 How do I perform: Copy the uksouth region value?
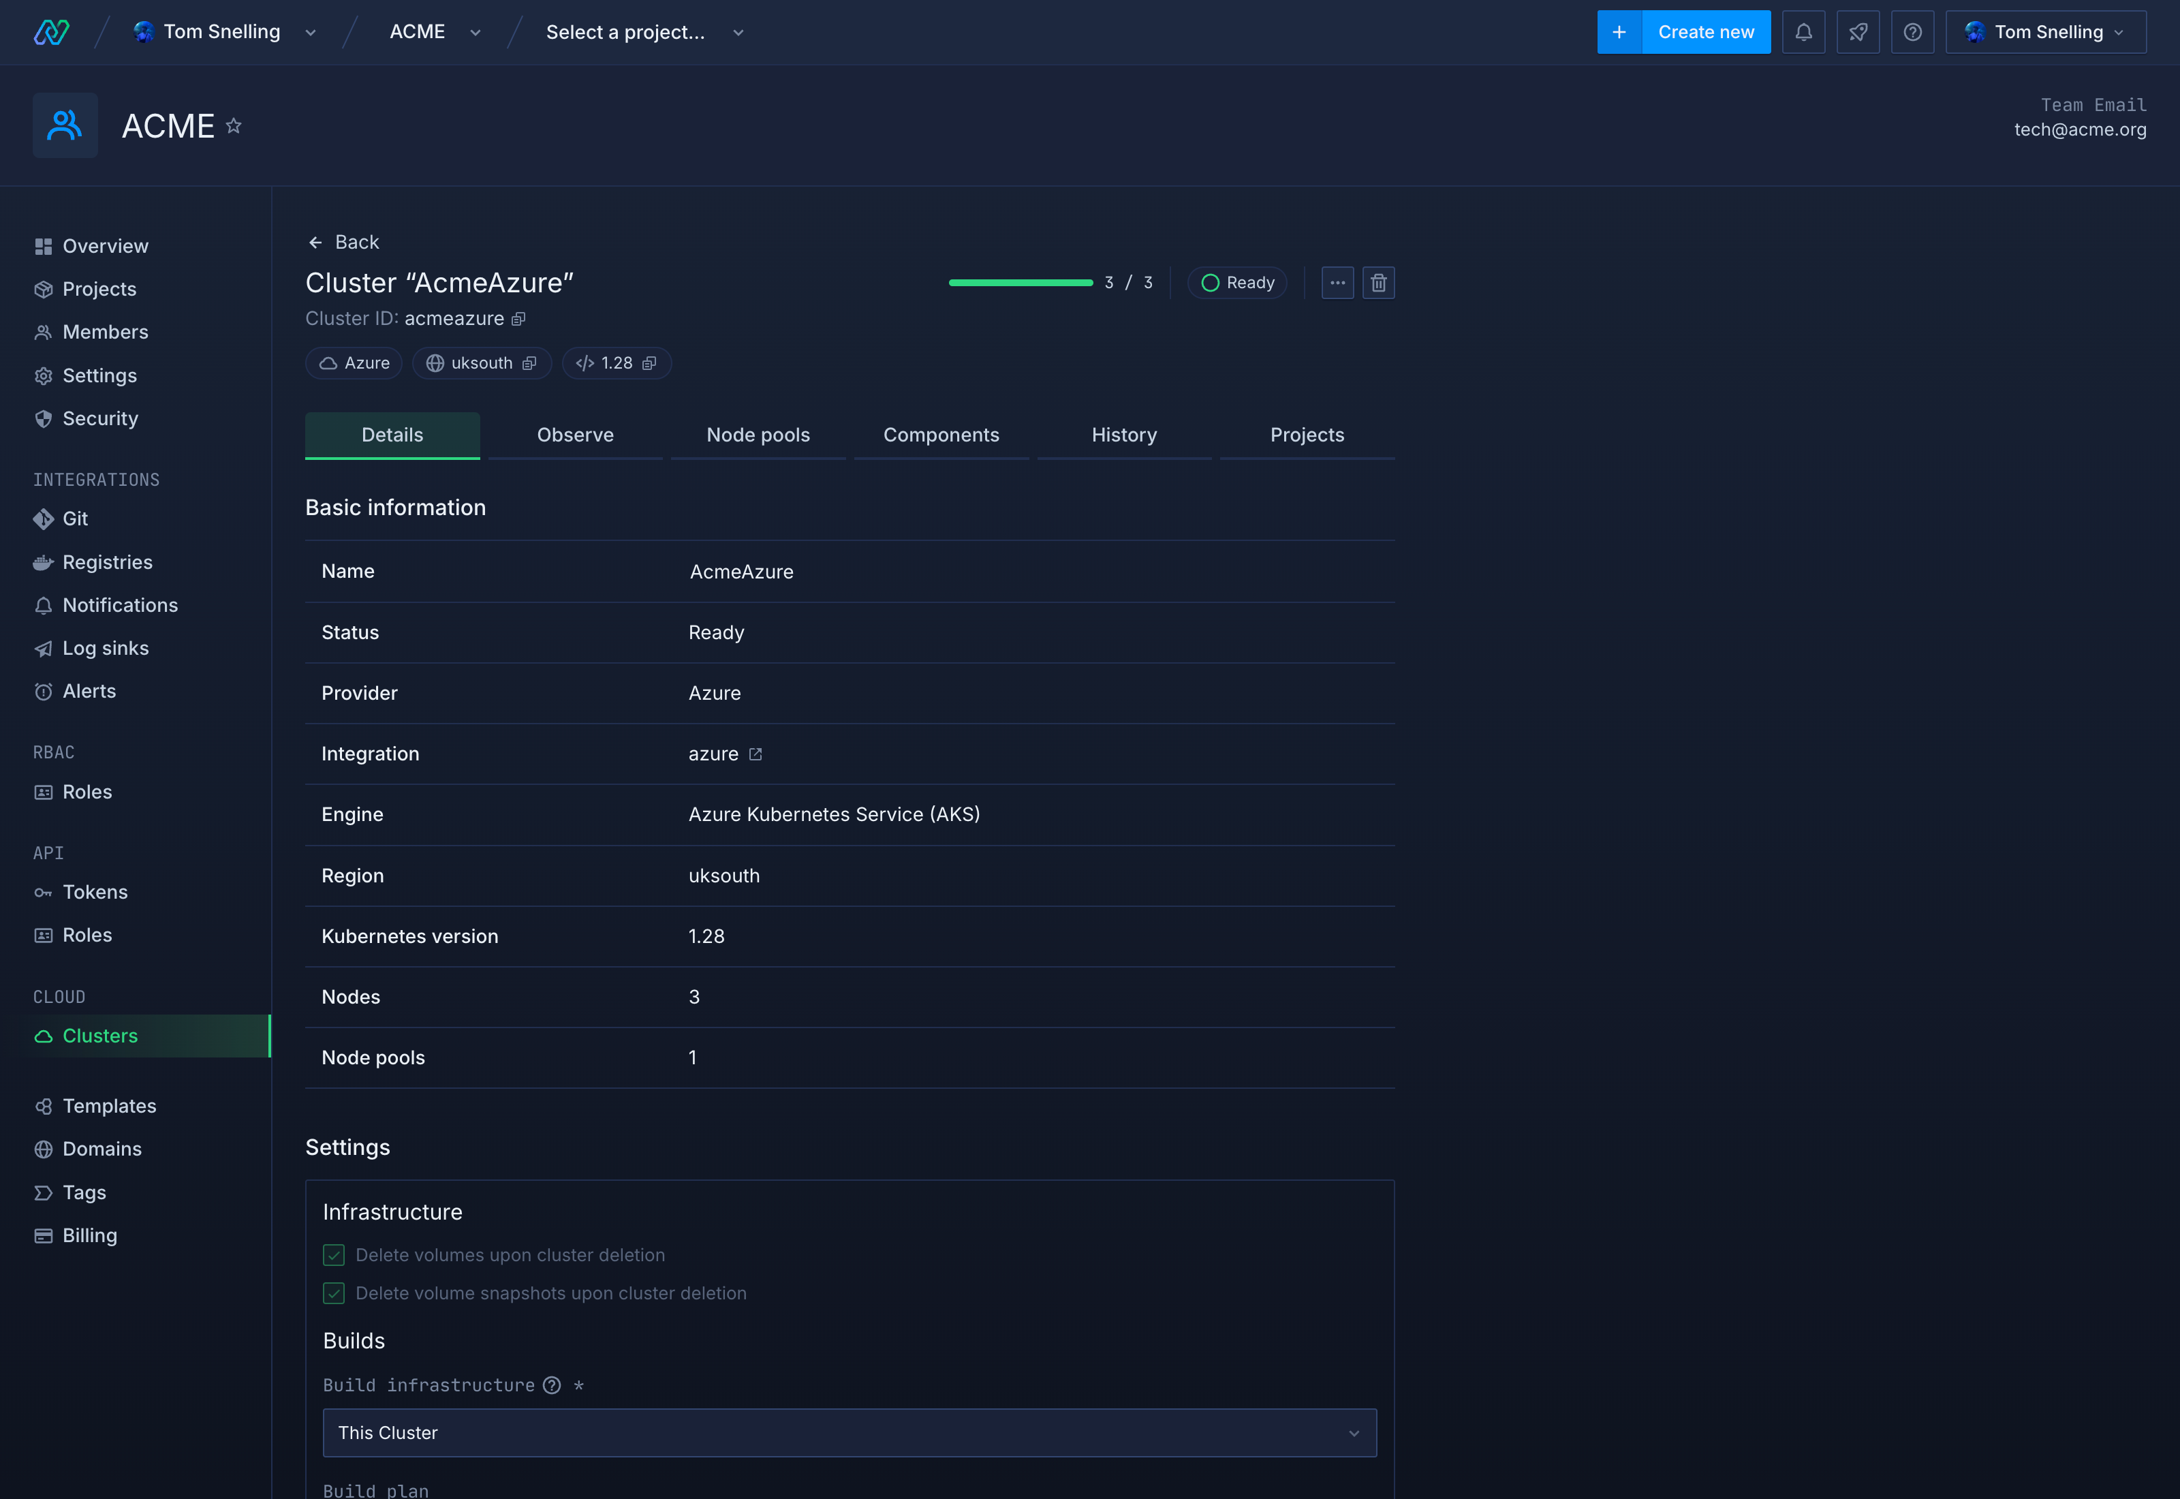tap(529, 363)
